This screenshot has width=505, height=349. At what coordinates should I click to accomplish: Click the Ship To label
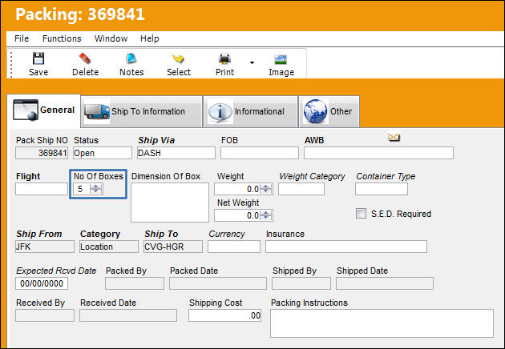point(161,234)
